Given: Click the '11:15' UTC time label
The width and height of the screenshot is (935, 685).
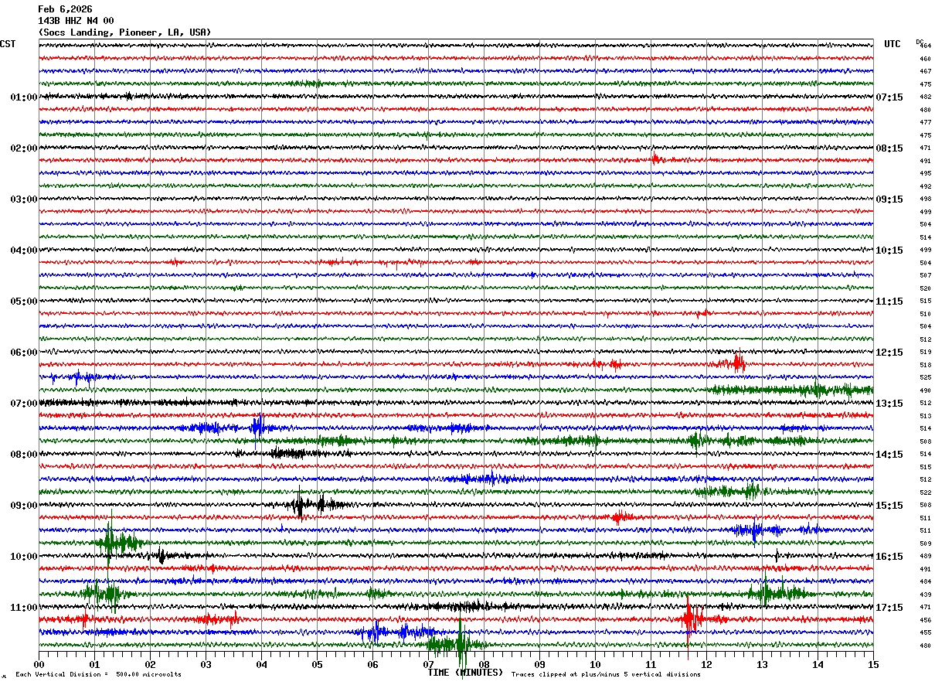Looking at the screenshot, I should [889, 302].
